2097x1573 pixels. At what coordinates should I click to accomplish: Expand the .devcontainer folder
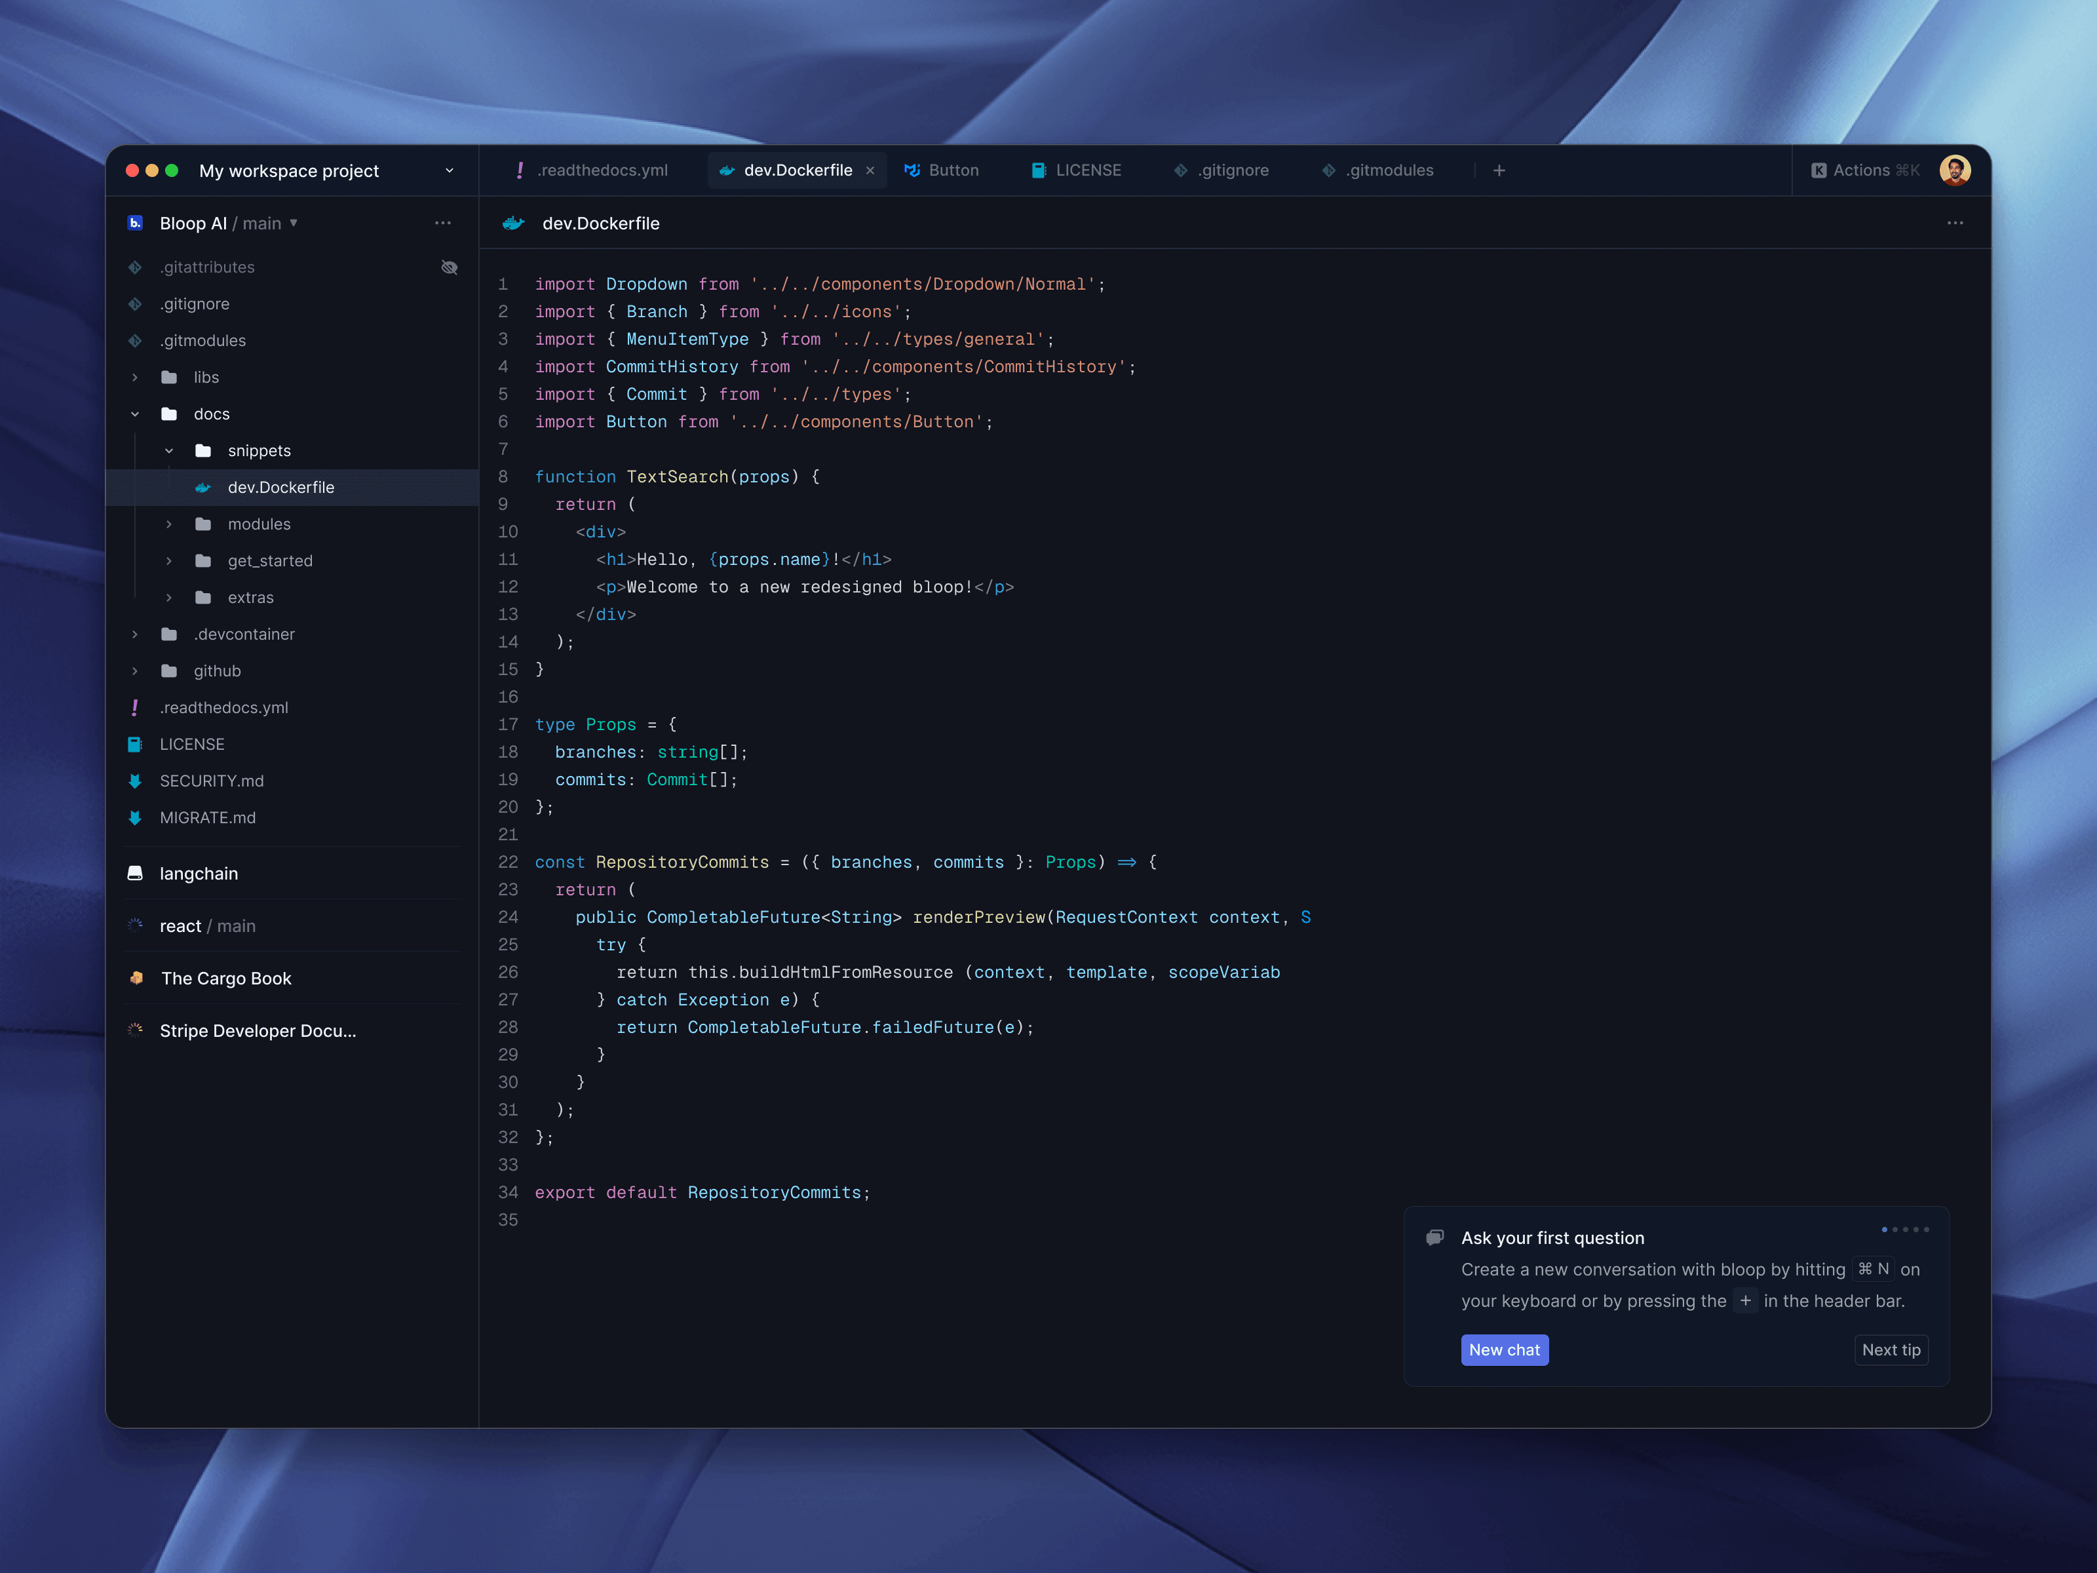[134, 634]
